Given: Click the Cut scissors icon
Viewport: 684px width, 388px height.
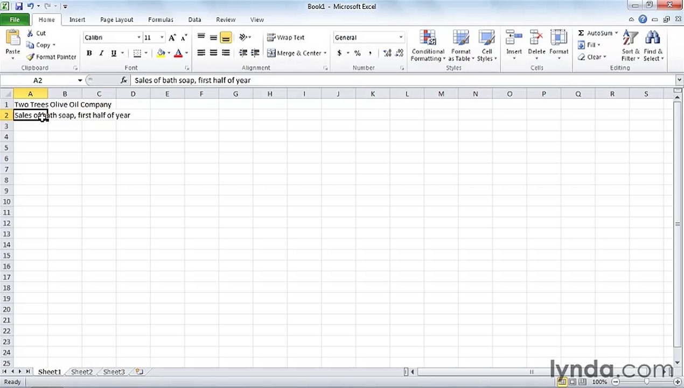Looking at the screenshot, I should [30, 33].
